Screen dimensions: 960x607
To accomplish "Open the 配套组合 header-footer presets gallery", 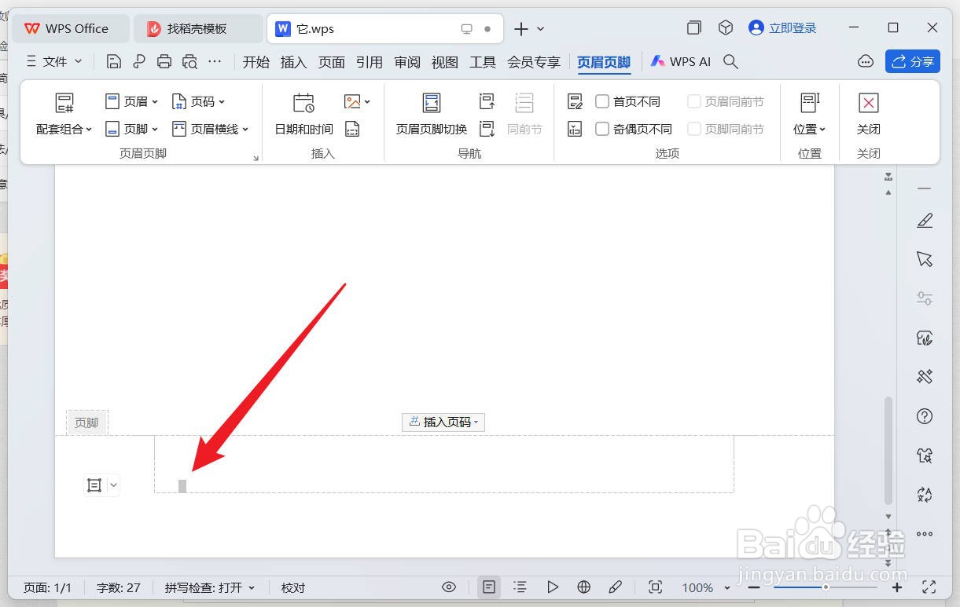I will coord(64,115).
